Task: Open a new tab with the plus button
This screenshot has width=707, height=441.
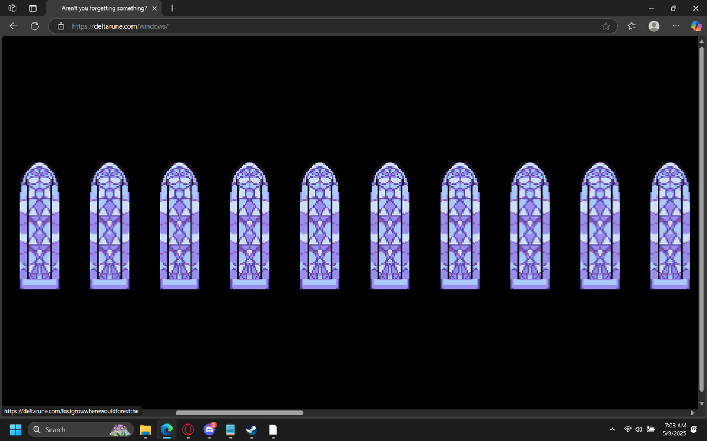Action: click(x=172, y=8)
